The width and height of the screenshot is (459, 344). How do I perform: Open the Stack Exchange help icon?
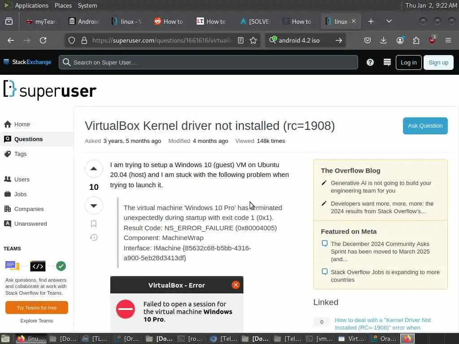370,62
